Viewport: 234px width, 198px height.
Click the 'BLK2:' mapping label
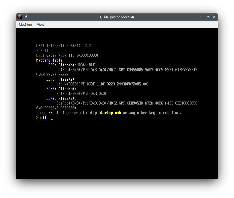(51, 98)
